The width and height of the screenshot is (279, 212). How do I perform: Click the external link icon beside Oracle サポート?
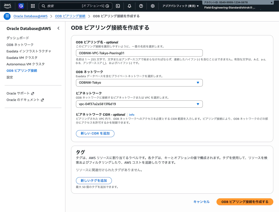click(33, 93)
